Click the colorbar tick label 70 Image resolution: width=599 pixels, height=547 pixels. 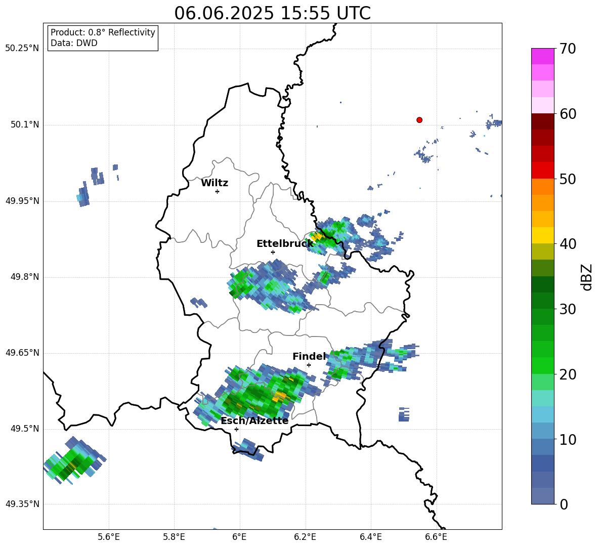tap(568, 49)
